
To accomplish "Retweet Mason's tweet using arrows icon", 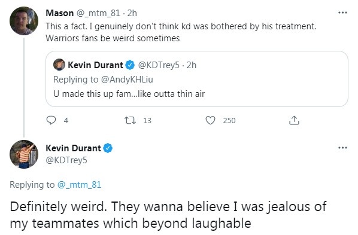I will 130,120.
